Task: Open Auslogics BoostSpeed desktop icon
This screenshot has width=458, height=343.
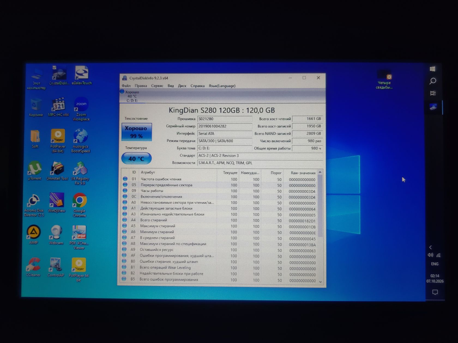Action: coord(80,141)
